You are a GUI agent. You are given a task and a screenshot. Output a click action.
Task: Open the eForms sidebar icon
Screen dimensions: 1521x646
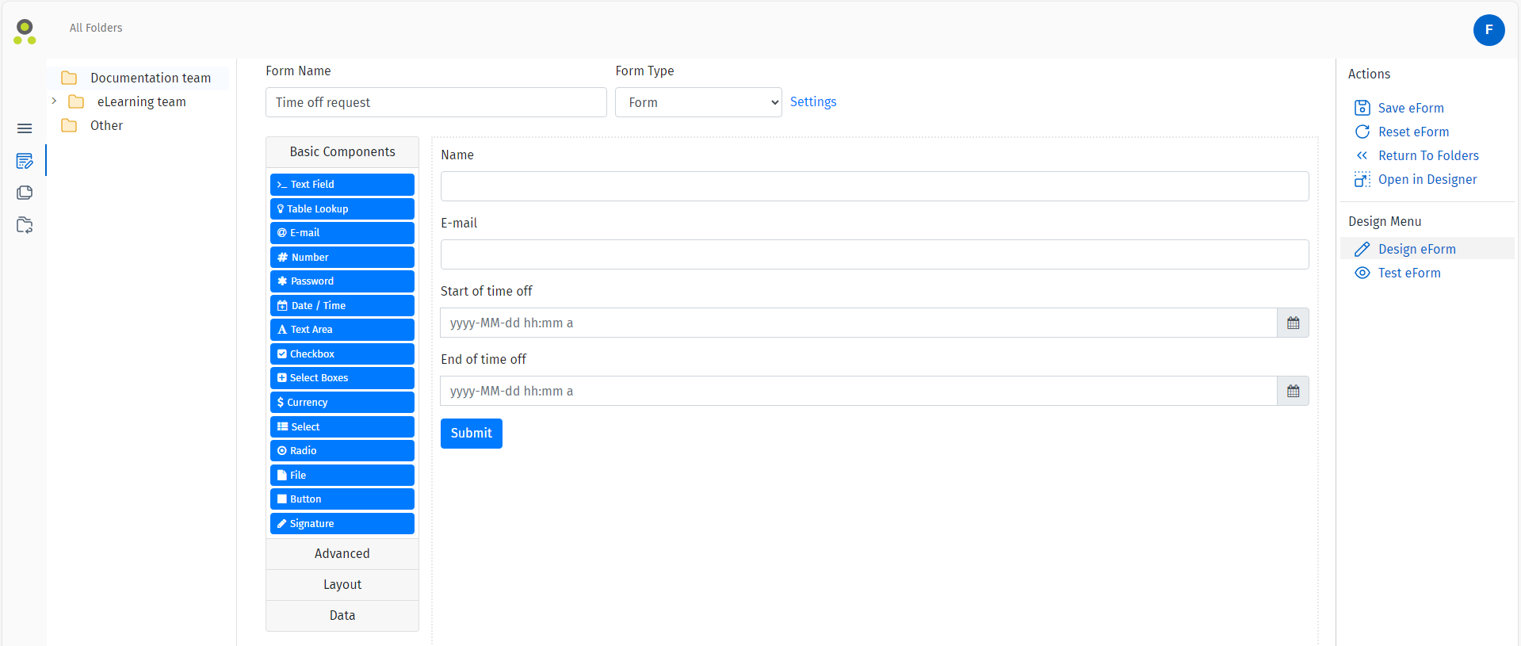pyautogui.click(x=25, y=161)
